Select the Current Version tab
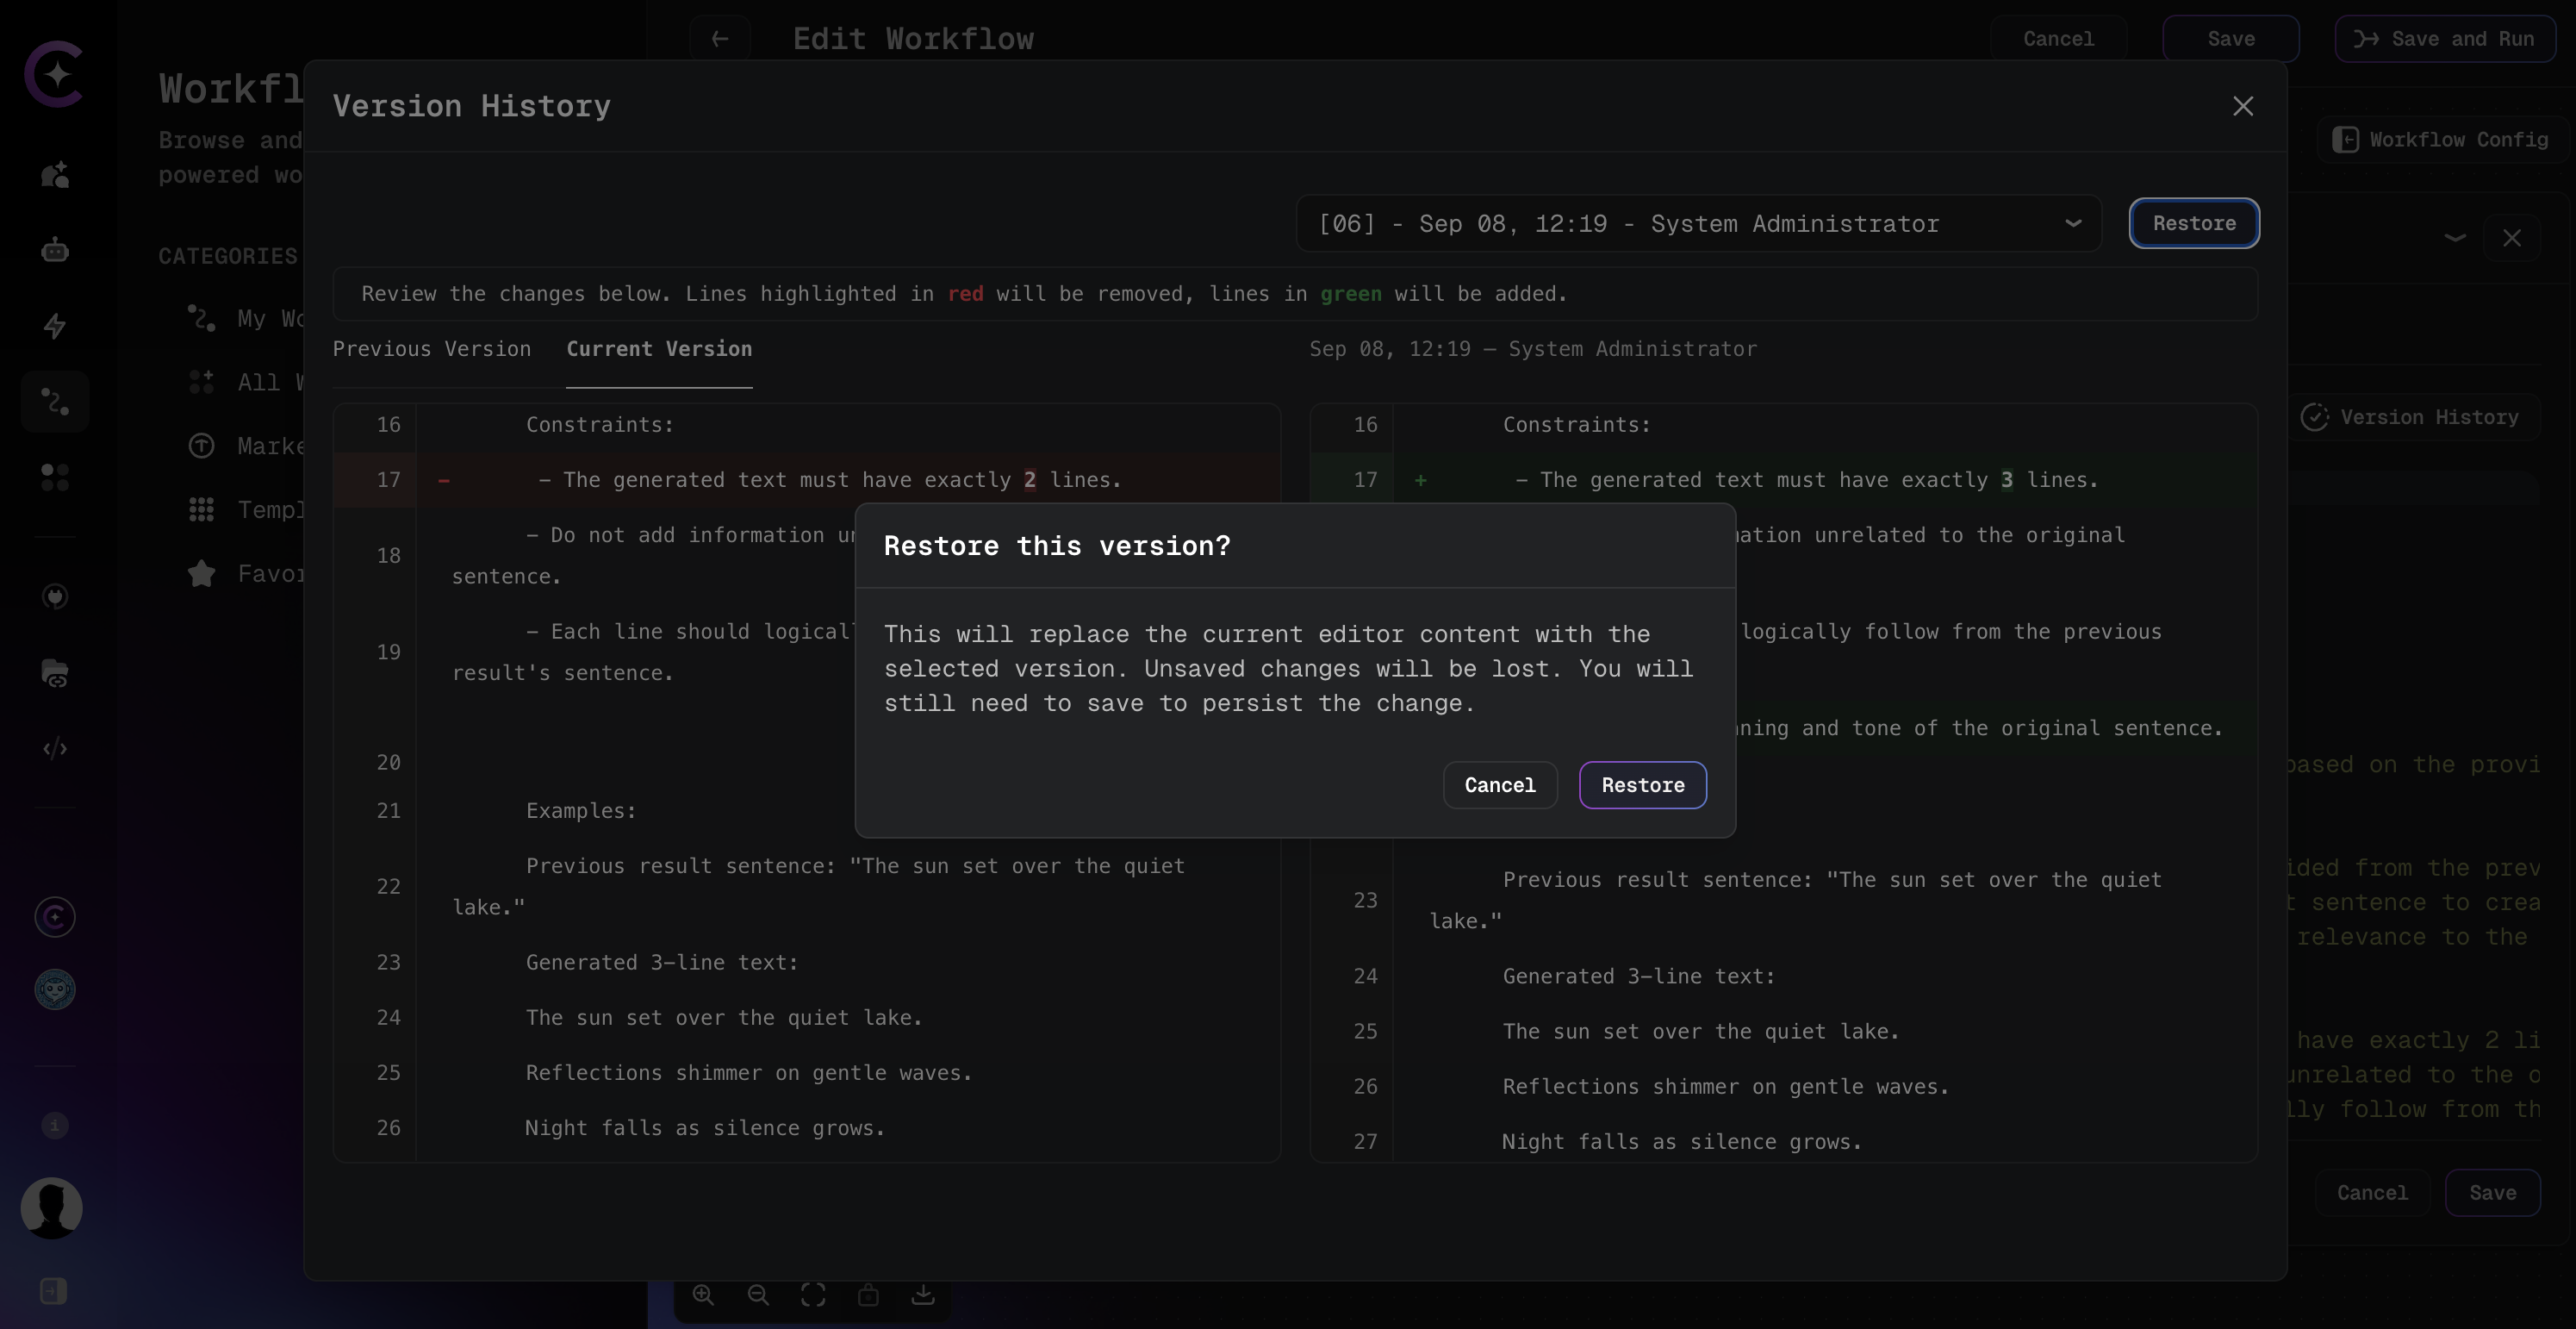The image size is (2576, 1329). pos(659,349)
